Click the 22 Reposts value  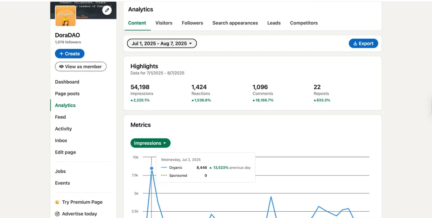click(x=317, y=87)
